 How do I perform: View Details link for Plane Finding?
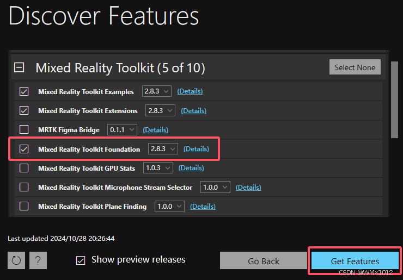pos(203,207)
